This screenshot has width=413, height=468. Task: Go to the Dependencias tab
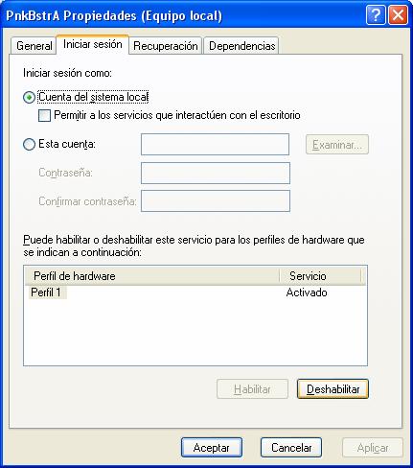(x=241, y=46)
